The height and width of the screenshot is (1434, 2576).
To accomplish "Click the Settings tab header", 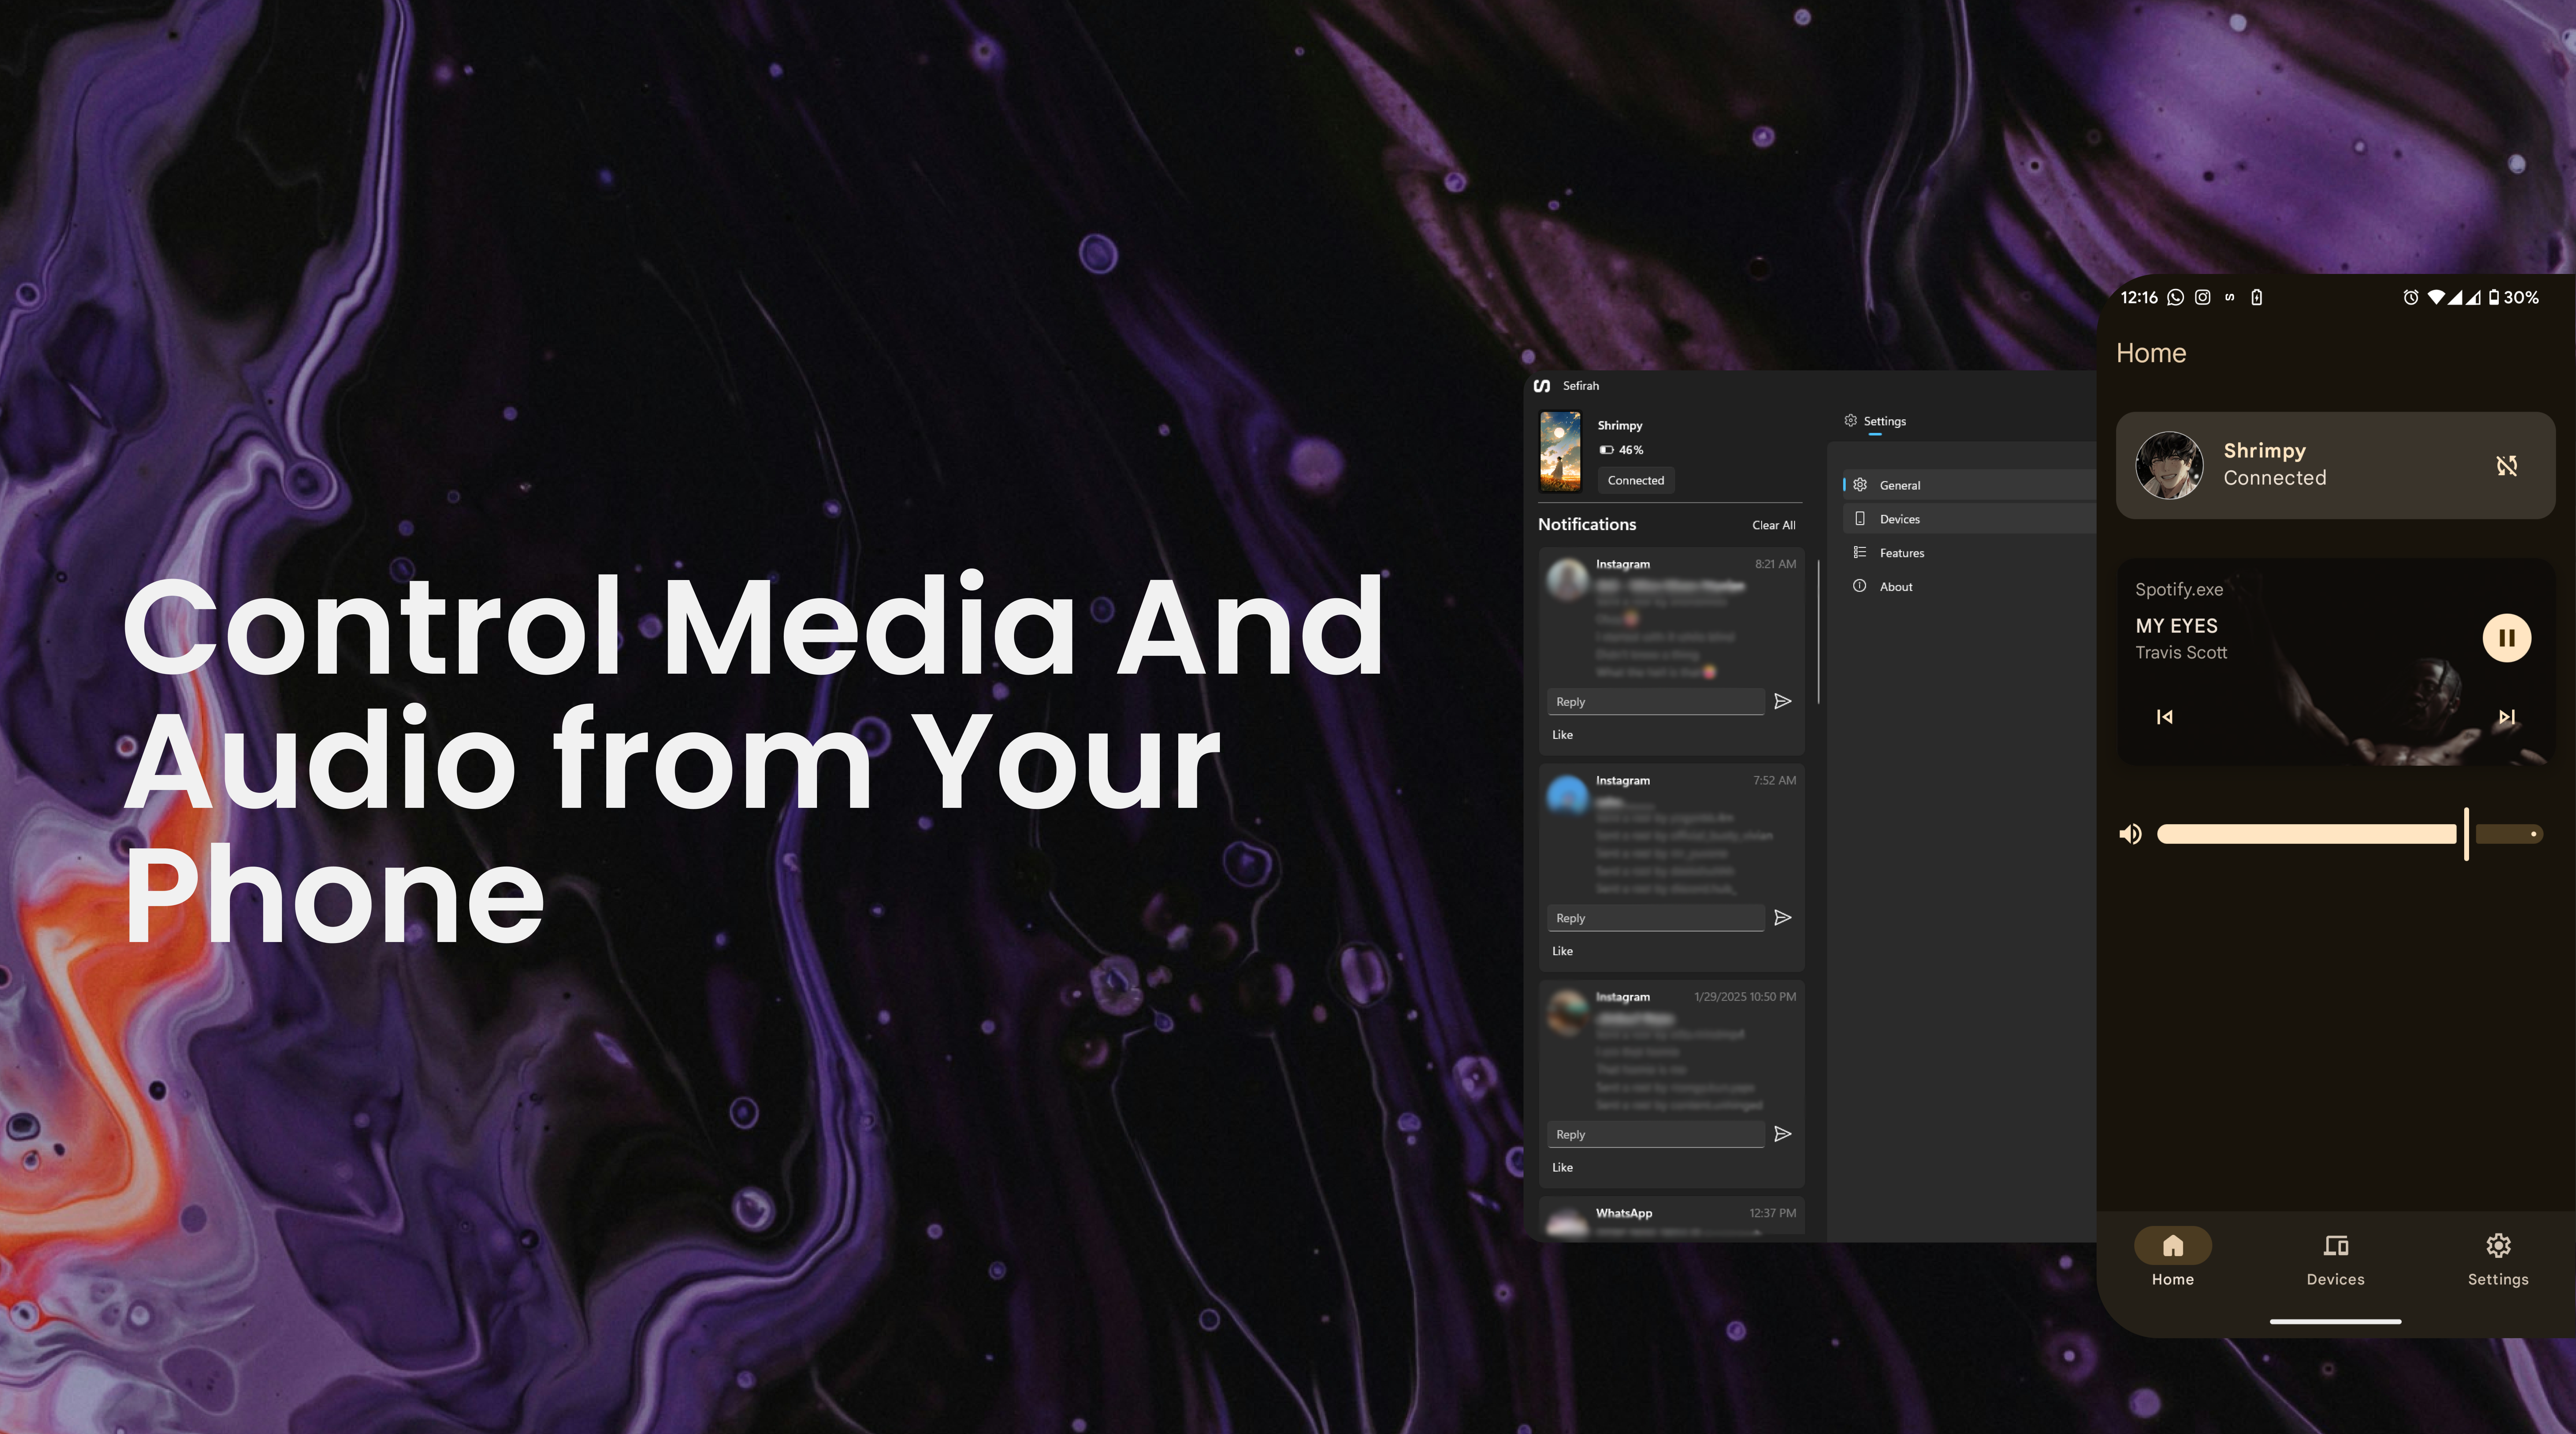I will click(x=1875, y=422).
